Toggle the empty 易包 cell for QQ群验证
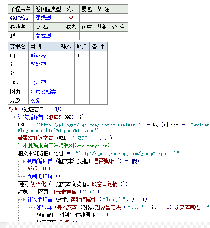Viewport: 210px width, 228px height. point(87,18)
